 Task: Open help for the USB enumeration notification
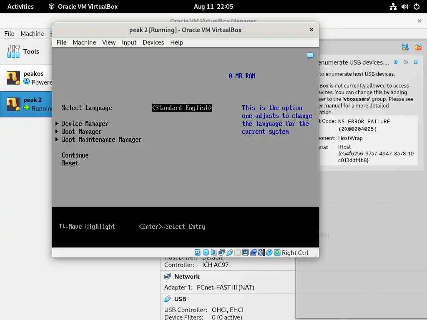coord(396,62)
